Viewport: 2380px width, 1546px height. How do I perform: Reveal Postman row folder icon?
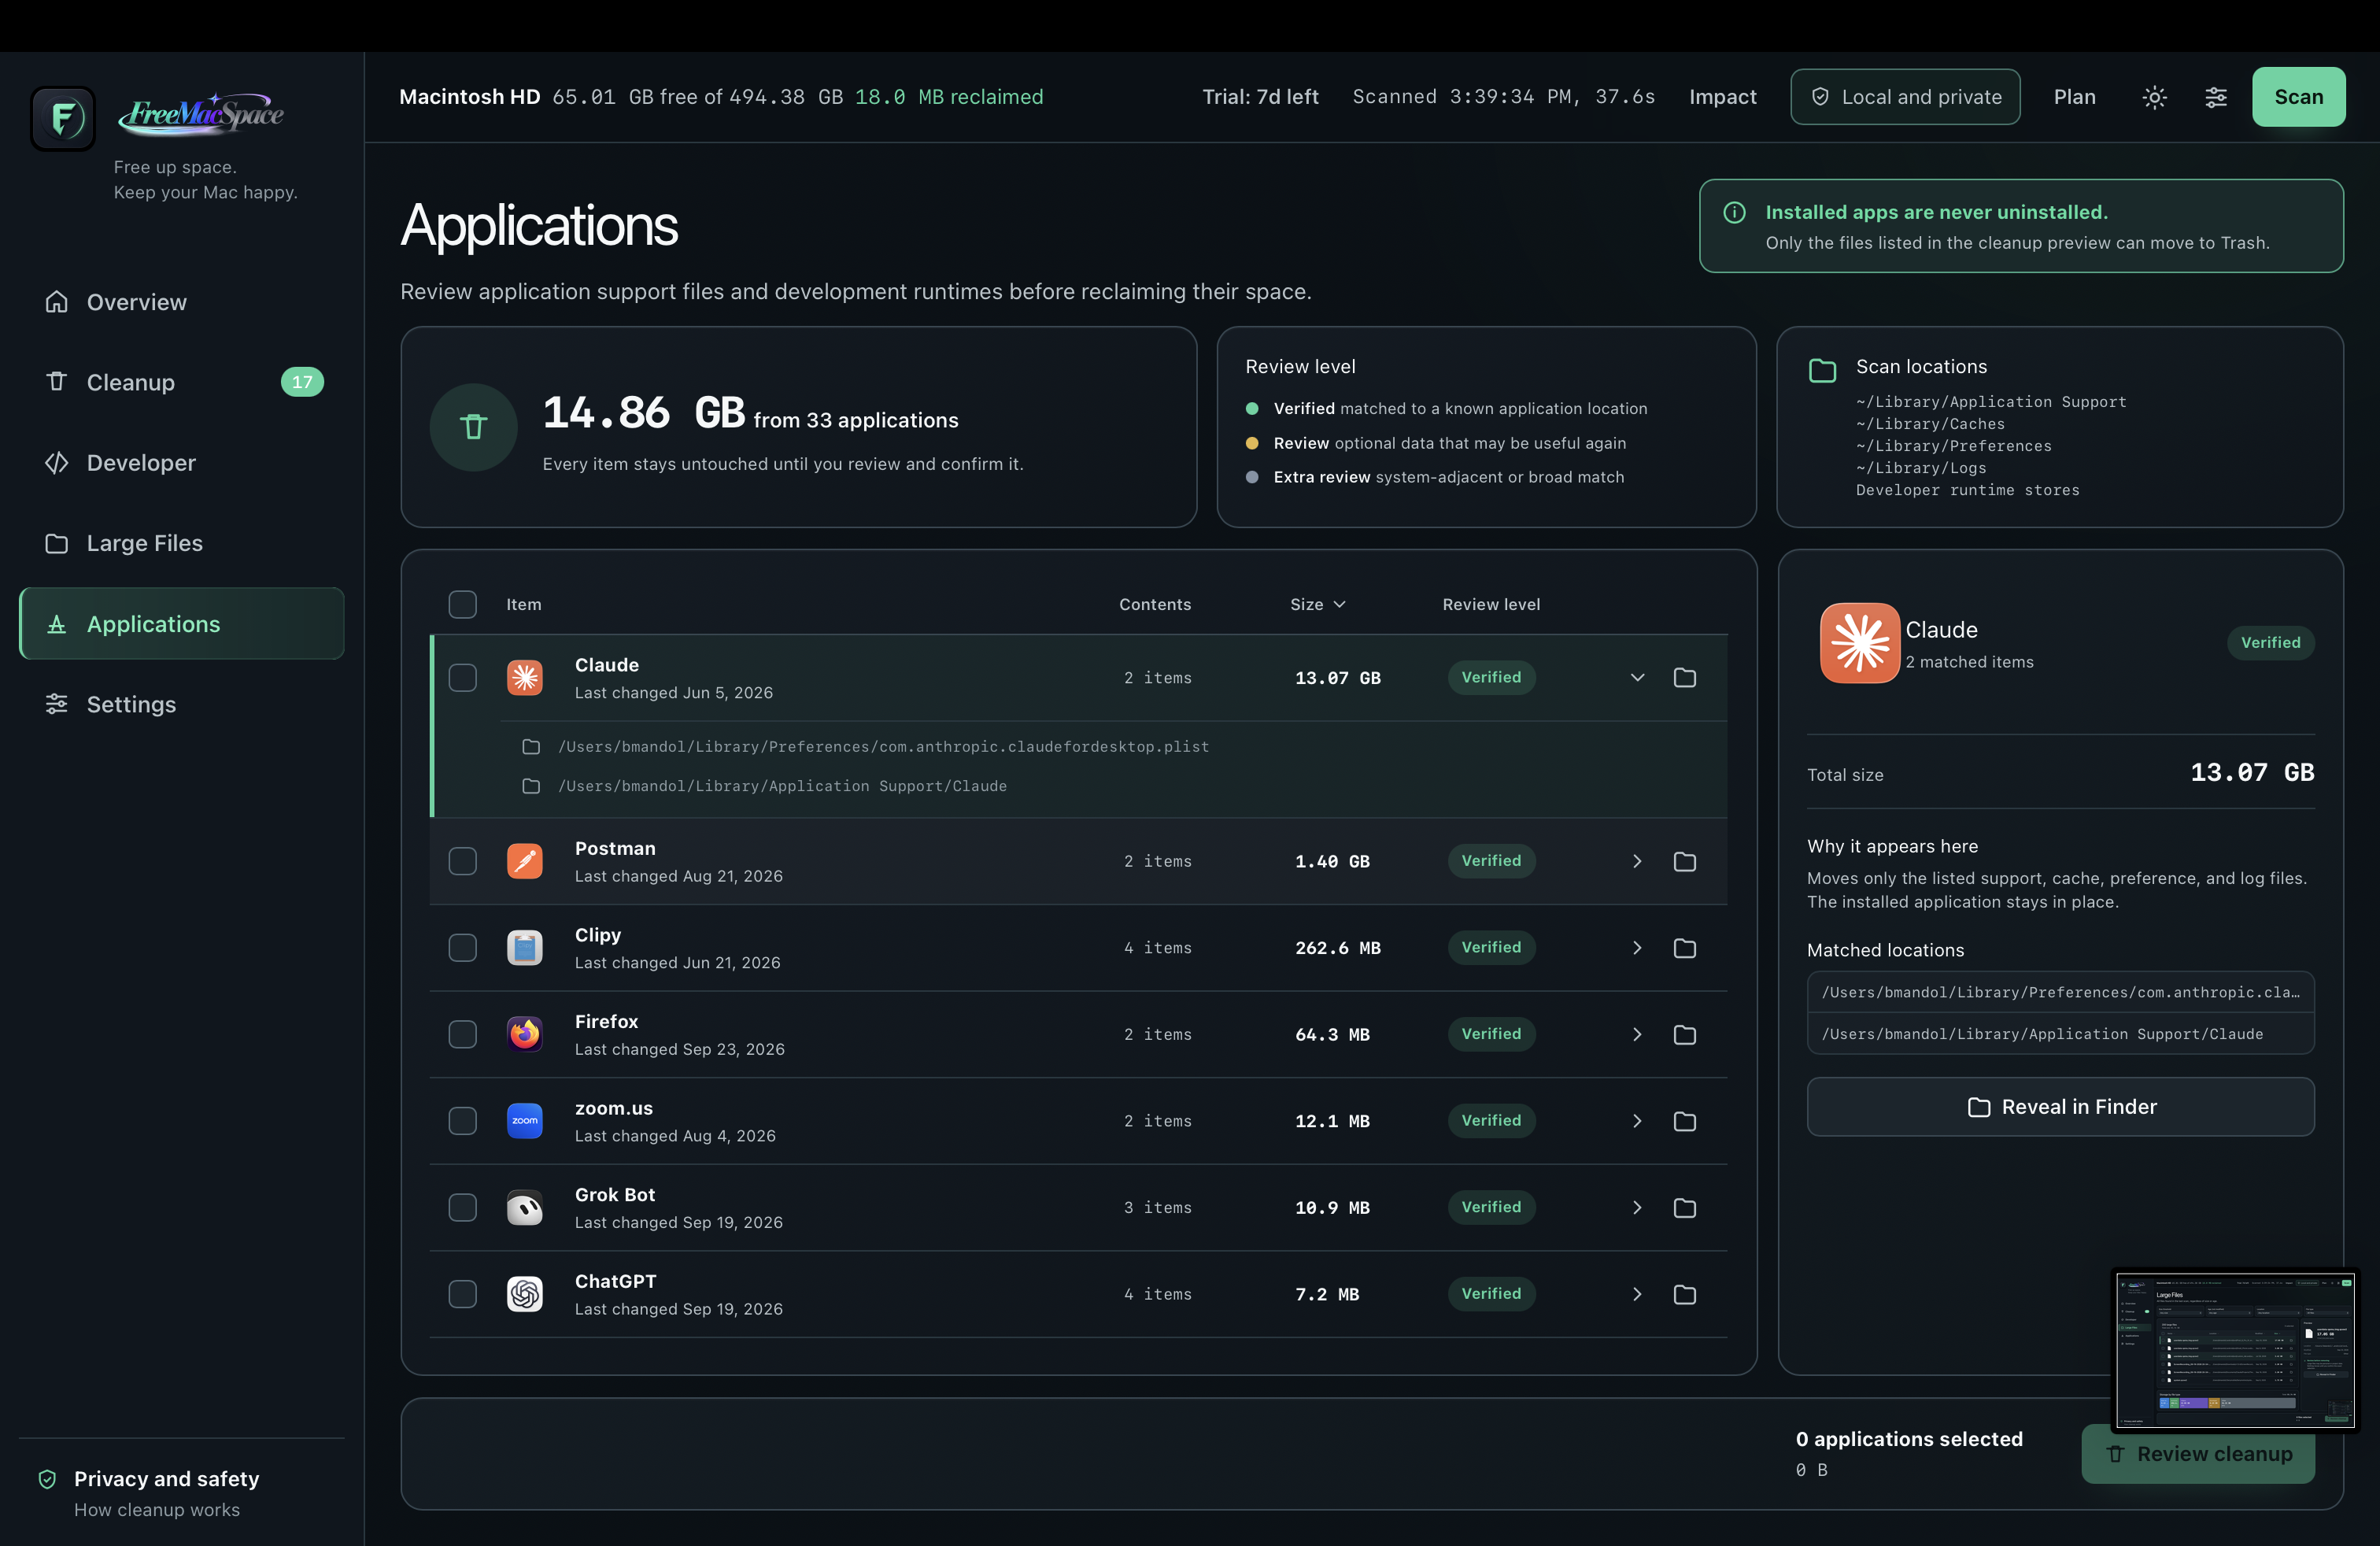1685,861
